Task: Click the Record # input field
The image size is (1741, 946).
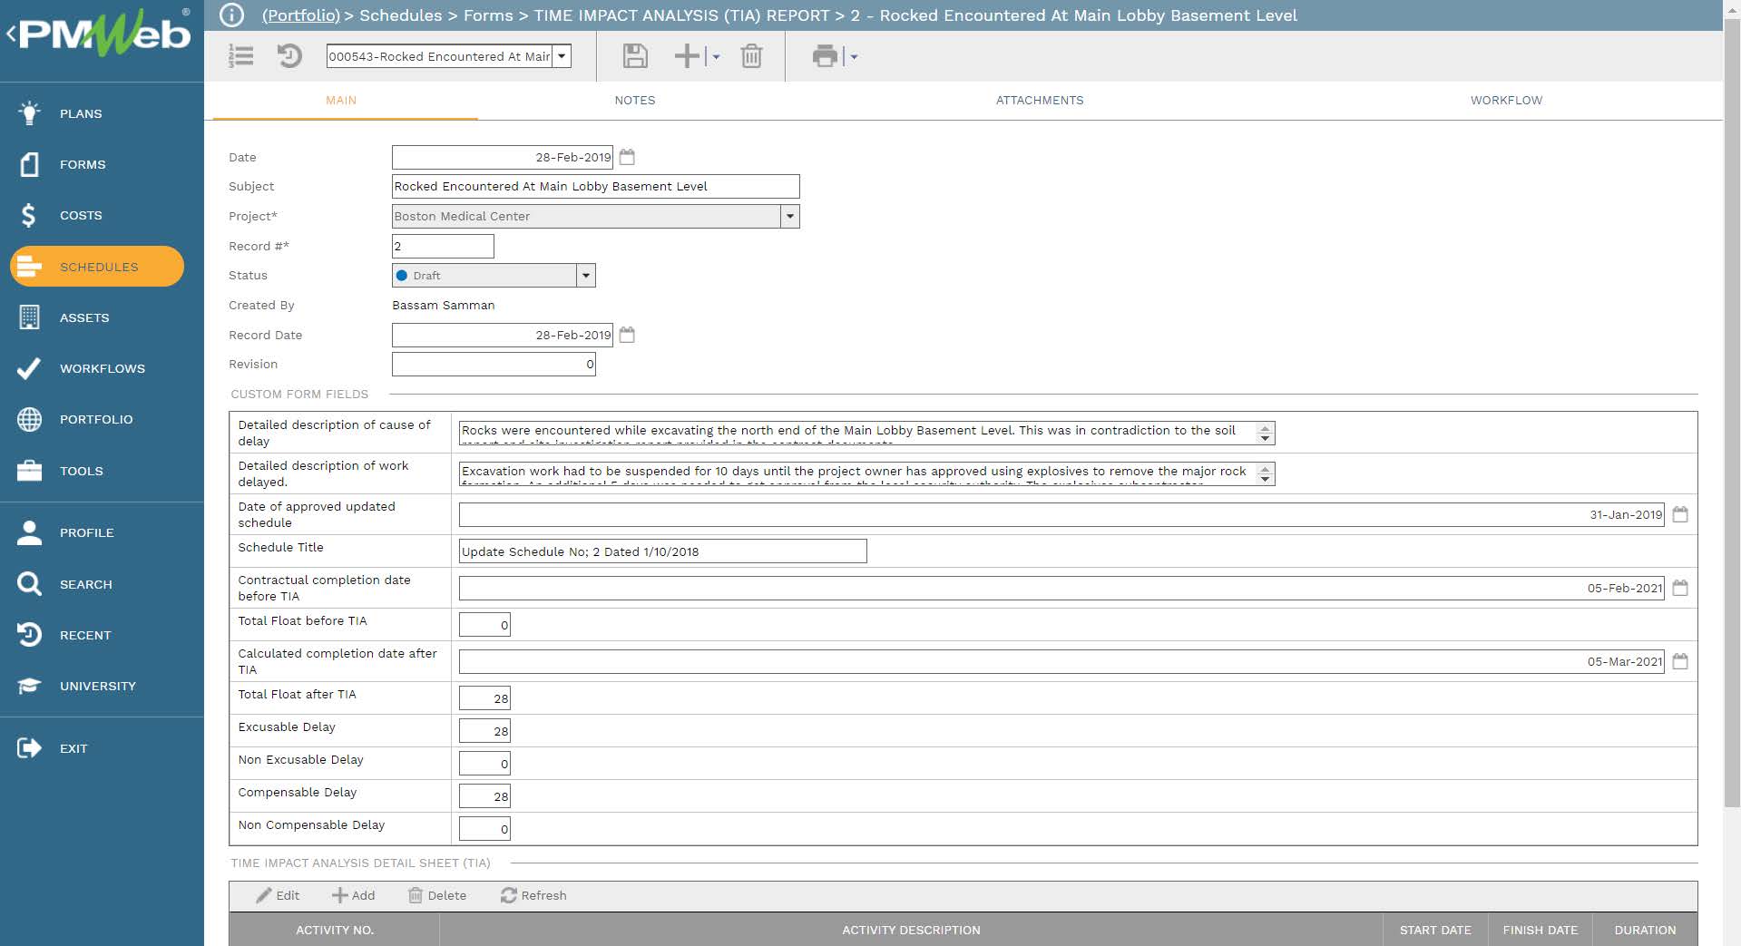Action: pyautogui.click(x=443, y=246)
